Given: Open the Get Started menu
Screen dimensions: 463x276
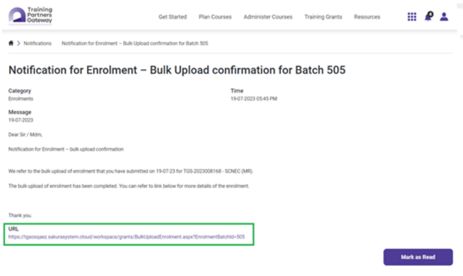Looking at the screenshot, I should [173, 17].
